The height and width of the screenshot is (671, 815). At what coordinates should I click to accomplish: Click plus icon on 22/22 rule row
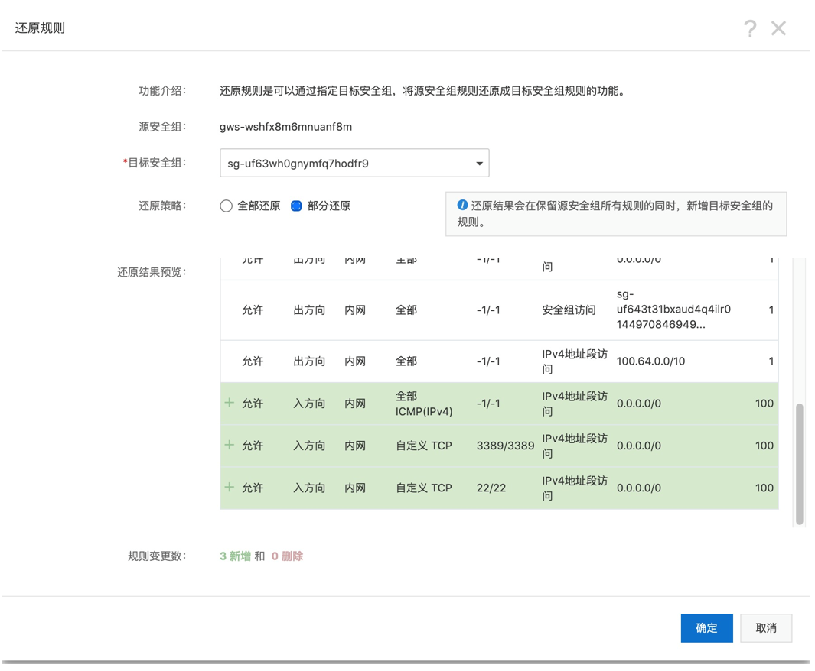pos(230,487)
